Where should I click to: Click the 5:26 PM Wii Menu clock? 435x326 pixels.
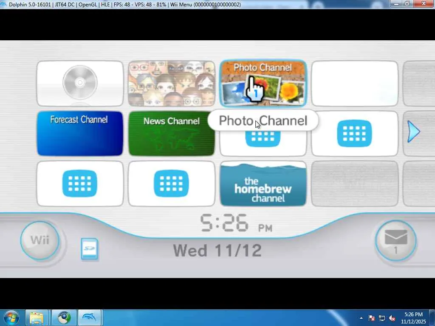coord(236,223)
